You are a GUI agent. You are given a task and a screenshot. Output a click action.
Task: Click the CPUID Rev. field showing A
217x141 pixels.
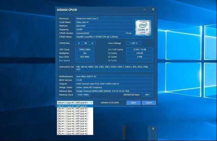[x=92, y=43]
